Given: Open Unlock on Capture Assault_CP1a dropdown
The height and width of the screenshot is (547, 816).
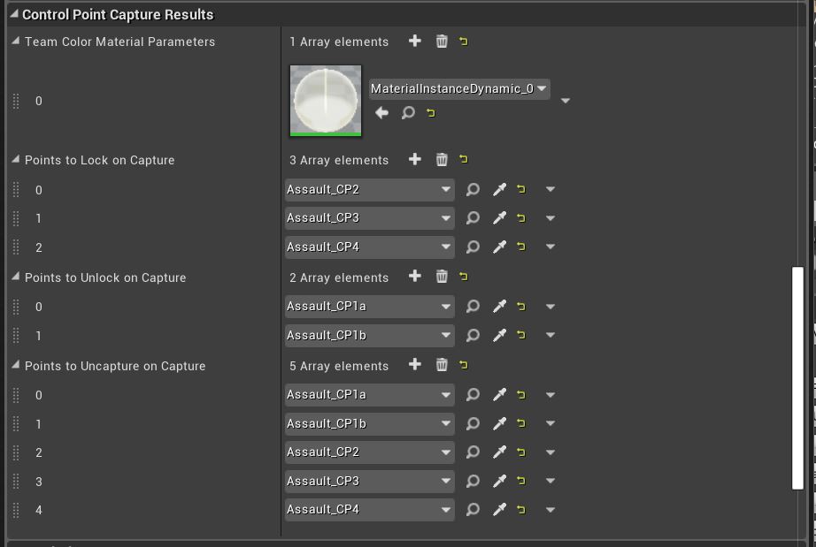Looking at the screenshot, I should pos(369,307).
